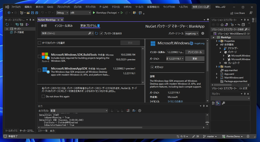Image resolution: width=260 pixels, height=142 pixels.
Task: Open the Debug configuration dropdown
Action: point(62,13)
